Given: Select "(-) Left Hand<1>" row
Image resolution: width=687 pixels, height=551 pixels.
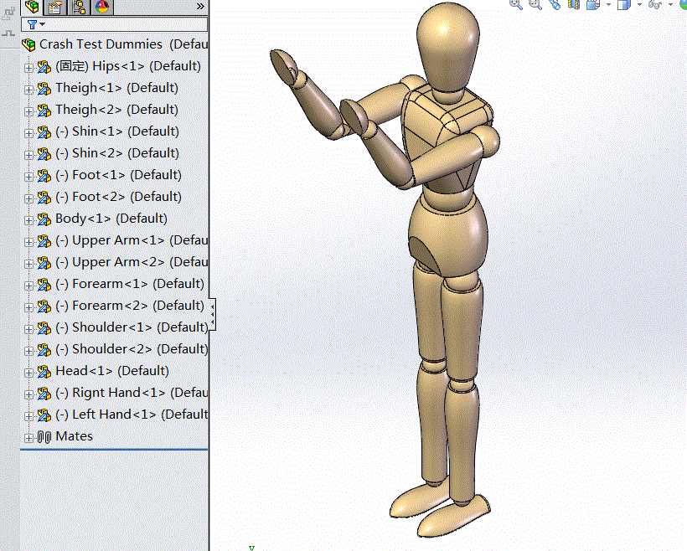Looking at the screenshot, I should click(x=132, y=415).
